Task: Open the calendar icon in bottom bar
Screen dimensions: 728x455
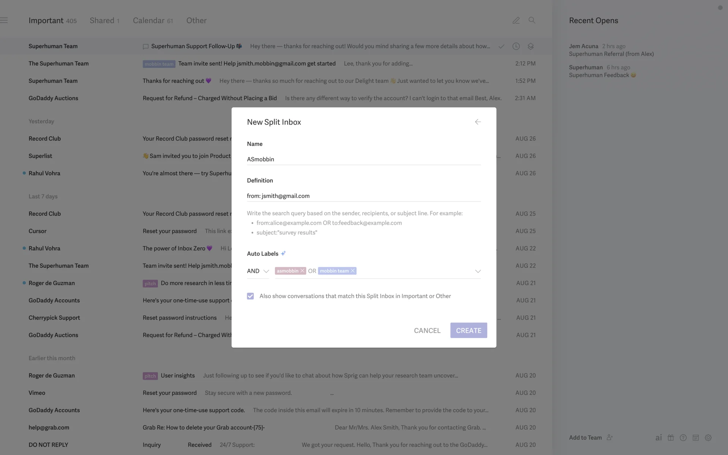Action: click(x=696, y=438)
